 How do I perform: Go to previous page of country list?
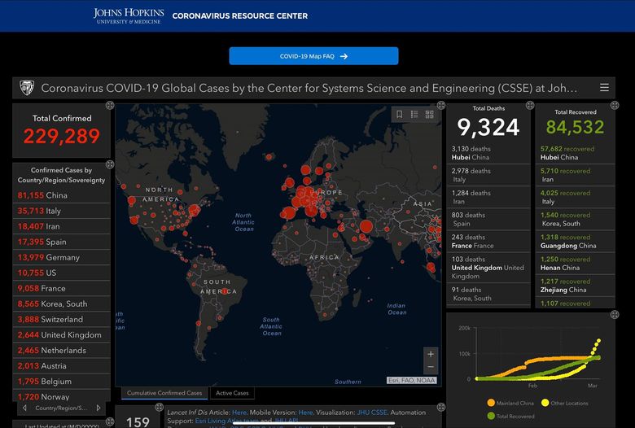pyautogui.click(x=24, y=408)
